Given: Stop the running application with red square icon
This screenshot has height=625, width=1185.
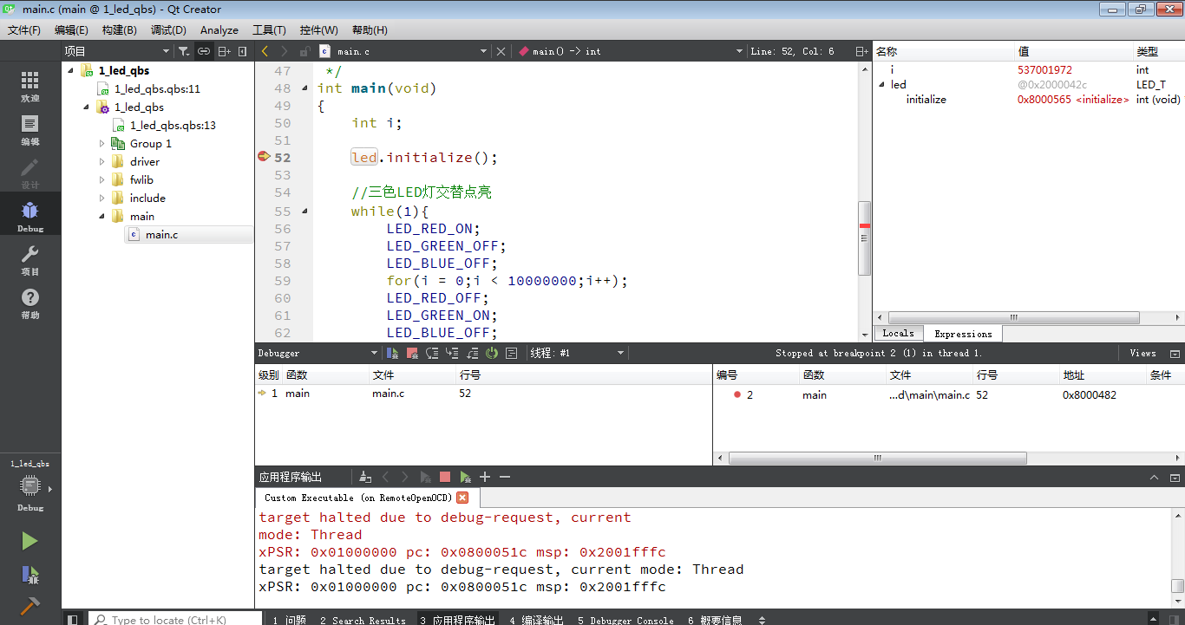Looking at the screenshot, I should (x=445, y=476).
